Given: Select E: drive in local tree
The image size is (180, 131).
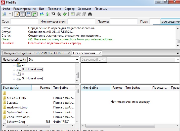Looking at the screenshot, I should (23, 74).
